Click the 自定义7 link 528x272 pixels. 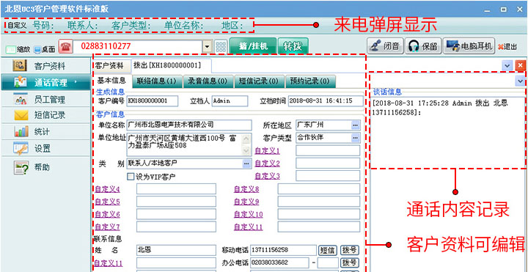107,227
